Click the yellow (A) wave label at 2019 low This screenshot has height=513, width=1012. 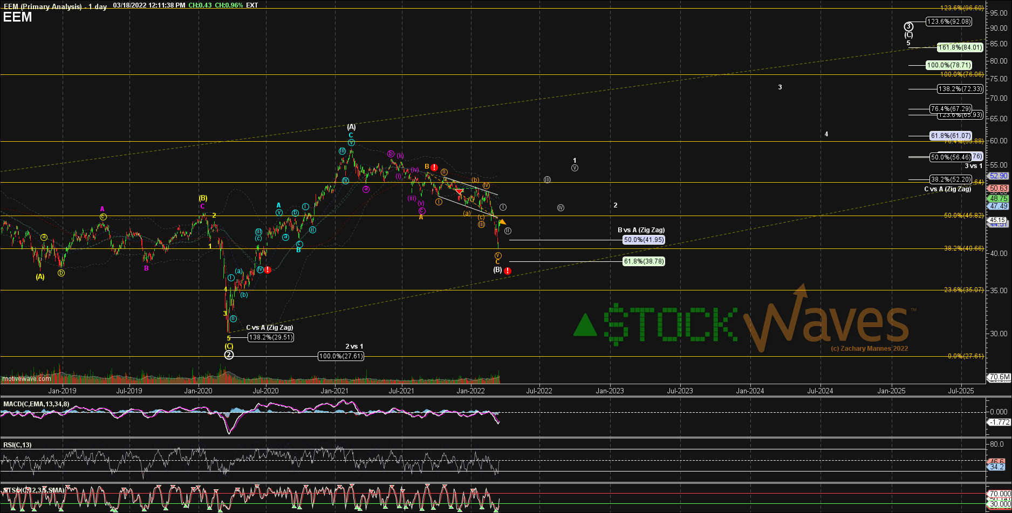(40, 277)
